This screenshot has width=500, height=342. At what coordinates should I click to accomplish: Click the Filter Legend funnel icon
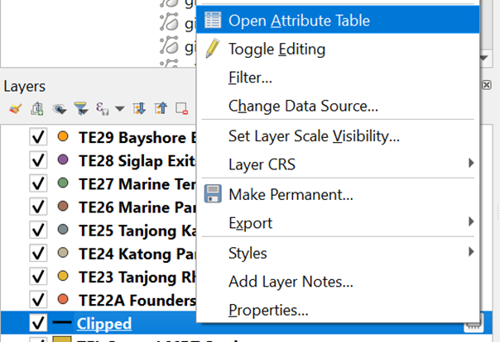80,108
